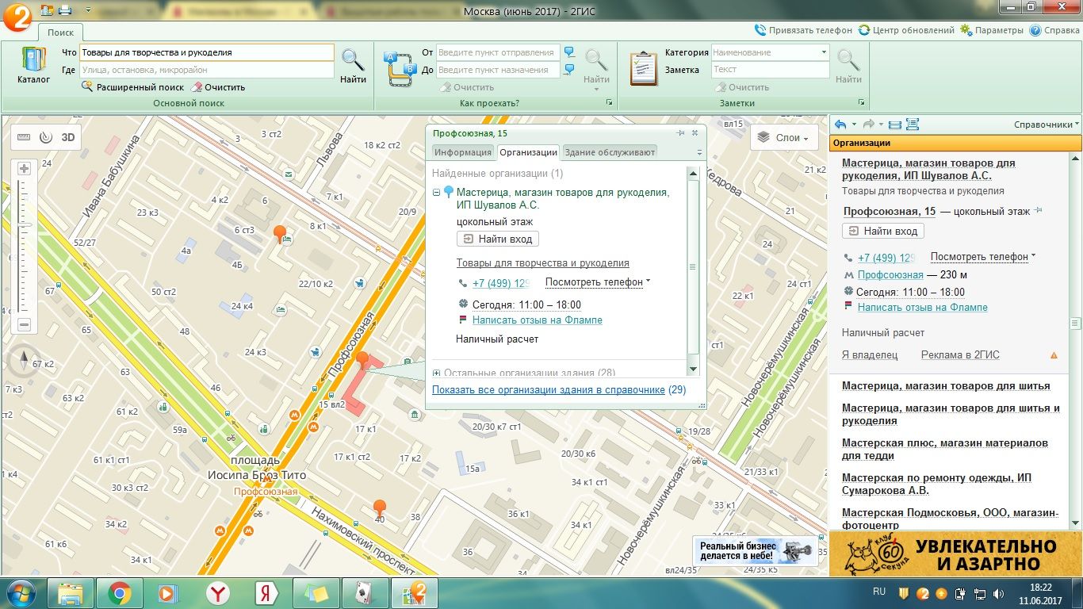Open Показать все организации здания в справочнике link
1083x609 pixels.
(x=548, y=390)
